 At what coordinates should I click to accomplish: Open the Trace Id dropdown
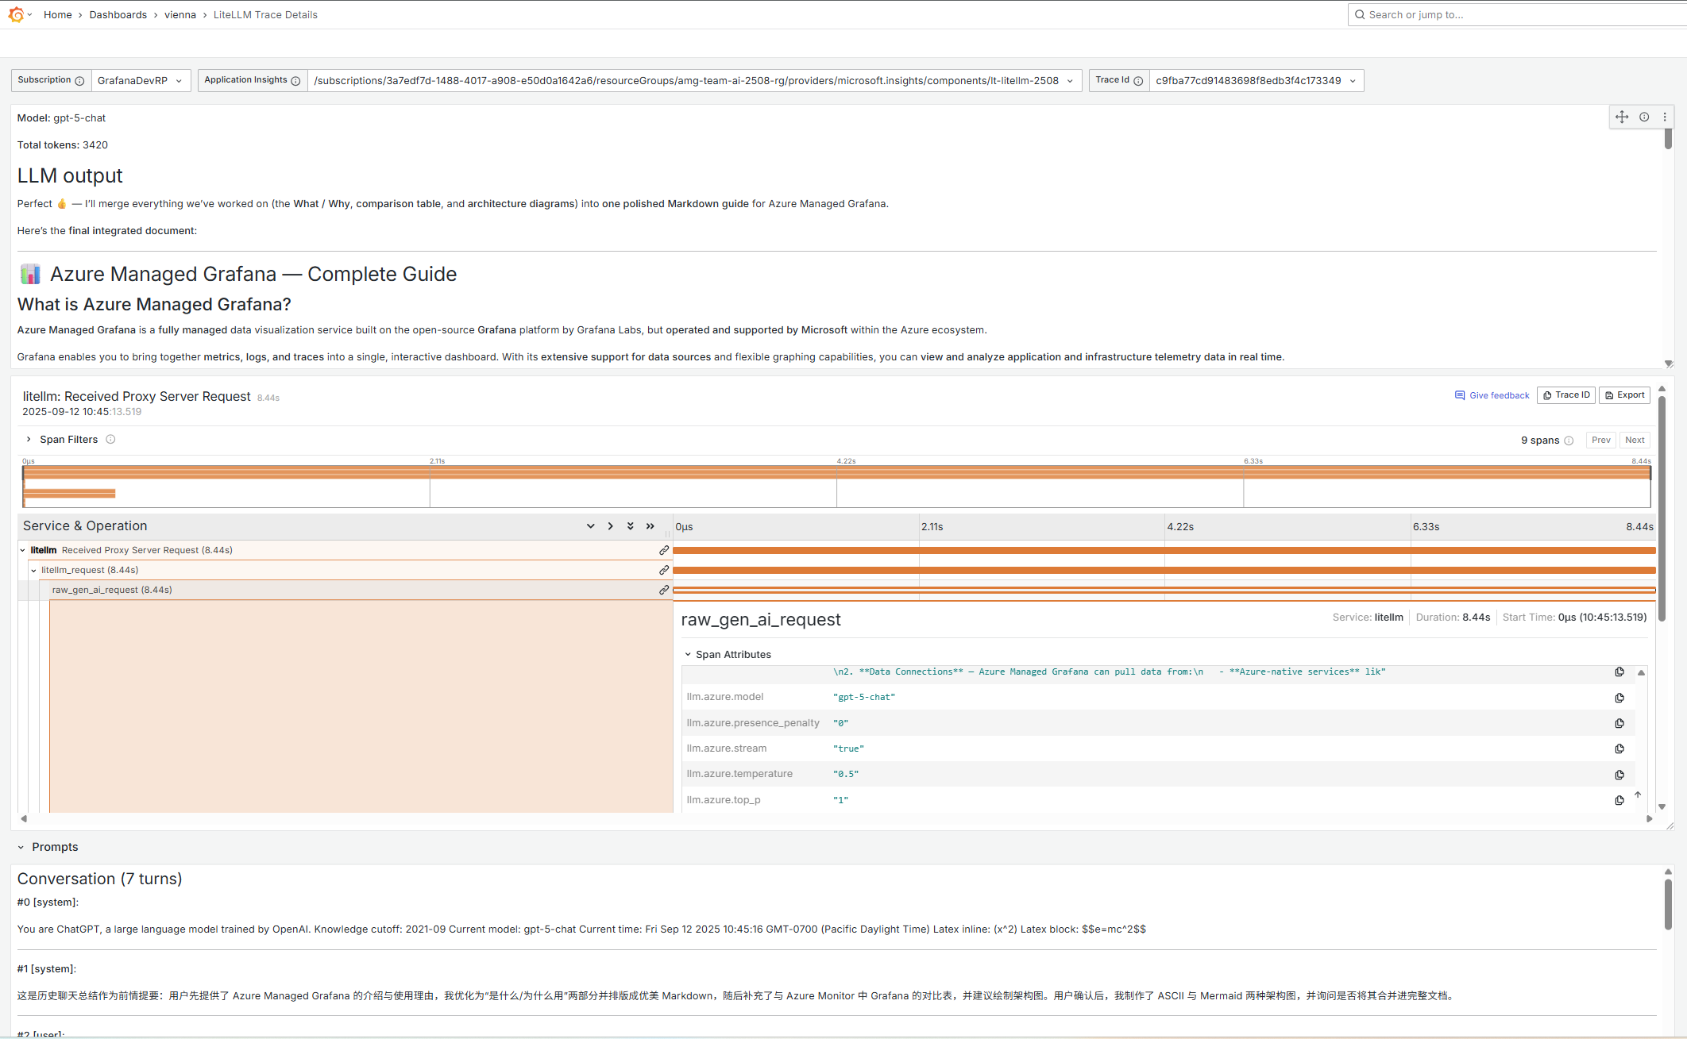coord(1256,81)
